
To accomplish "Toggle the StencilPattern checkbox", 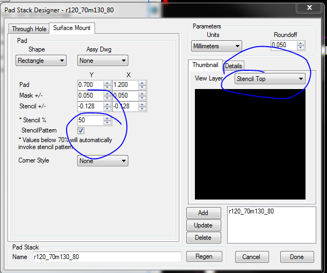I will click(81, 130).
